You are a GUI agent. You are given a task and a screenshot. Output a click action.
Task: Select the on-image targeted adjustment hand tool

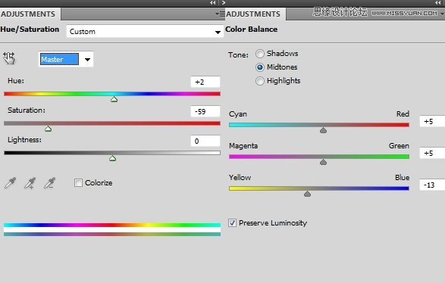pos(9,58)
